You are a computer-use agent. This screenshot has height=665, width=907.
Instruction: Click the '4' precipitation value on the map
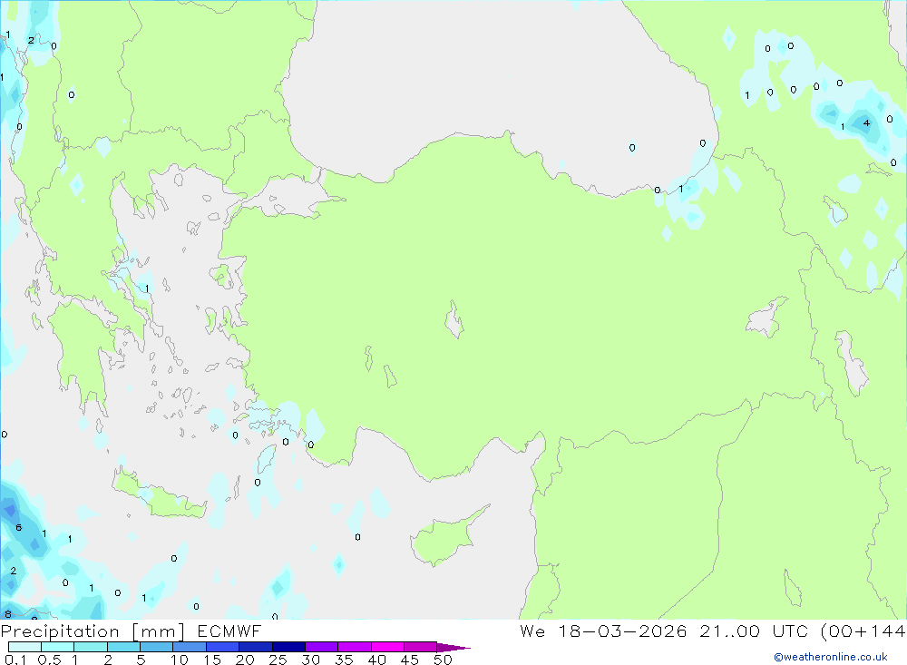[x=866, y=122]
